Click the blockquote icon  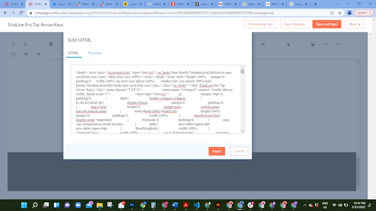tap(38, 55)
